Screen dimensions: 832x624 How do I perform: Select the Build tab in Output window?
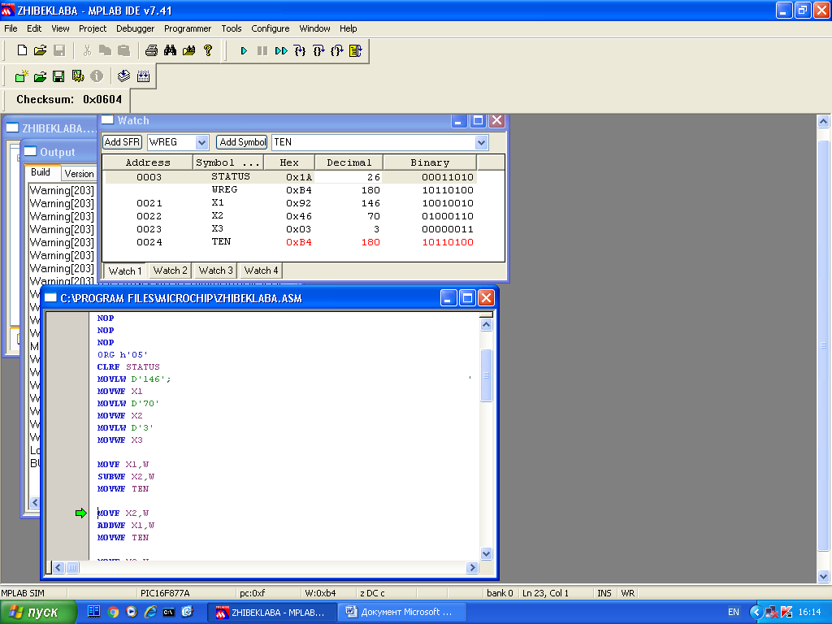(x=41, y=172)
